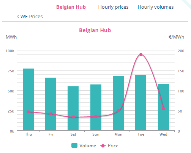
Task: Toggle the Volume legend swatch
Action: [74, 145]
